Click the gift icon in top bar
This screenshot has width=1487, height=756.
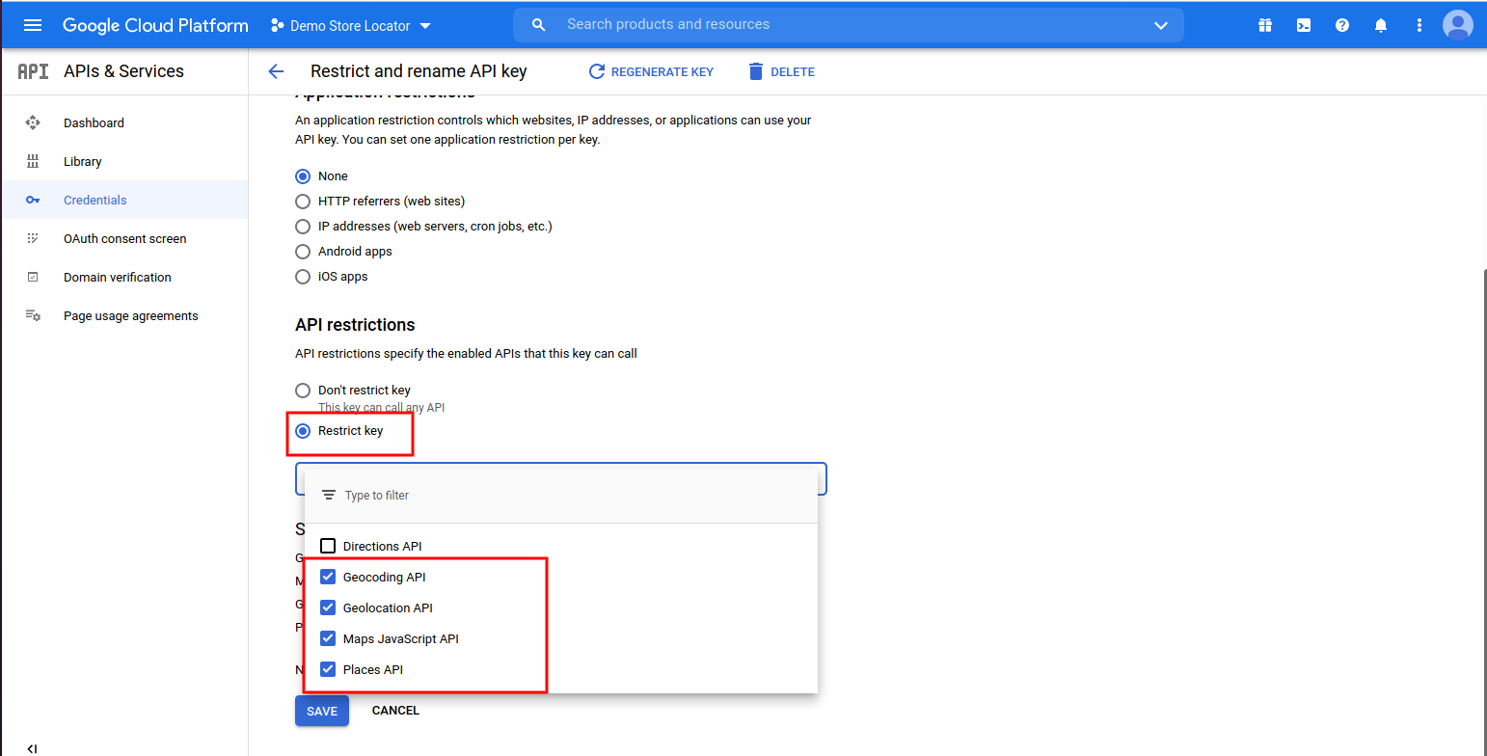[1264, 25]
